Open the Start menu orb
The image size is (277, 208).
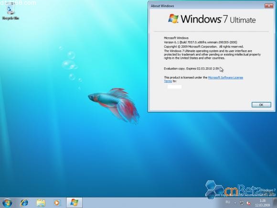[7, 203]
